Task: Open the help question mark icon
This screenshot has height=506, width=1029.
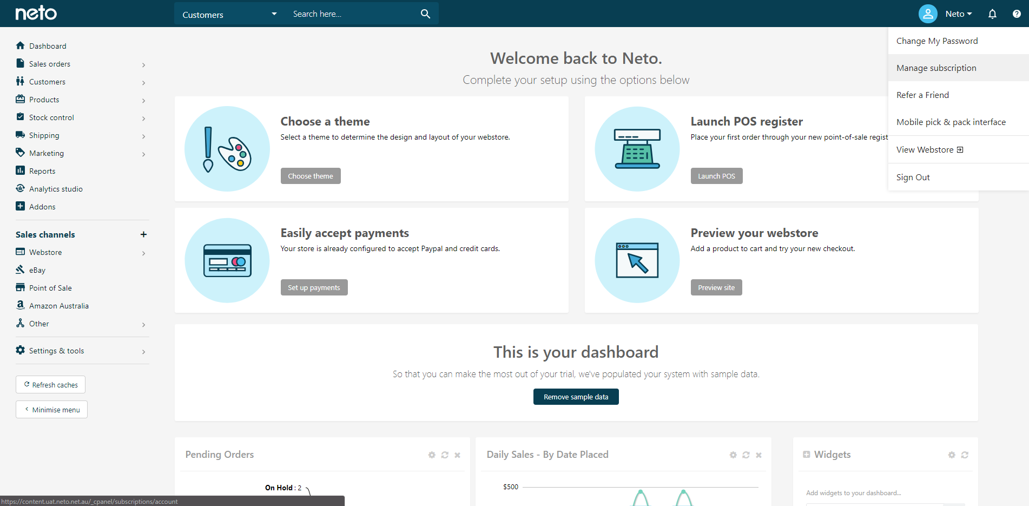Action: (1017, 14)
